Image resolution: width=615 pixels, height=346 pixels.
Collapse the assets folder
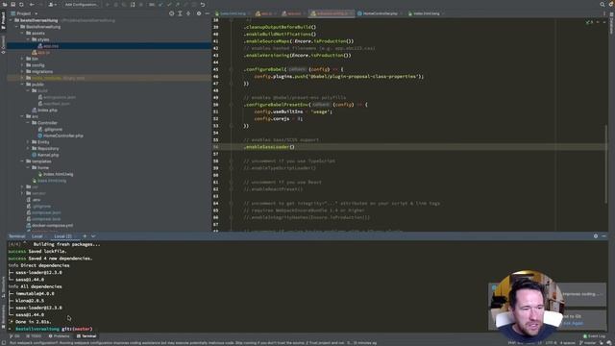(22, 34)
